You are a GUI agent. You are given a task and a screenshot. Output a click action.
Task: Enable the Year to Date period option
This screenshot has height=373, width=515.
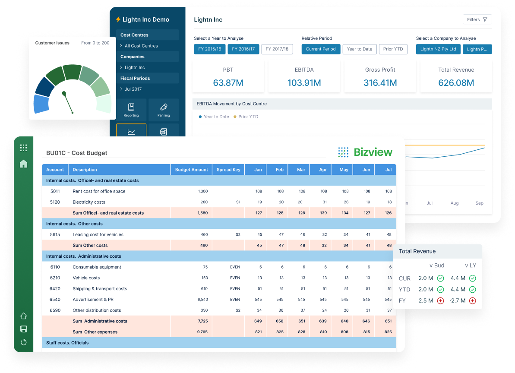(359, 49)
